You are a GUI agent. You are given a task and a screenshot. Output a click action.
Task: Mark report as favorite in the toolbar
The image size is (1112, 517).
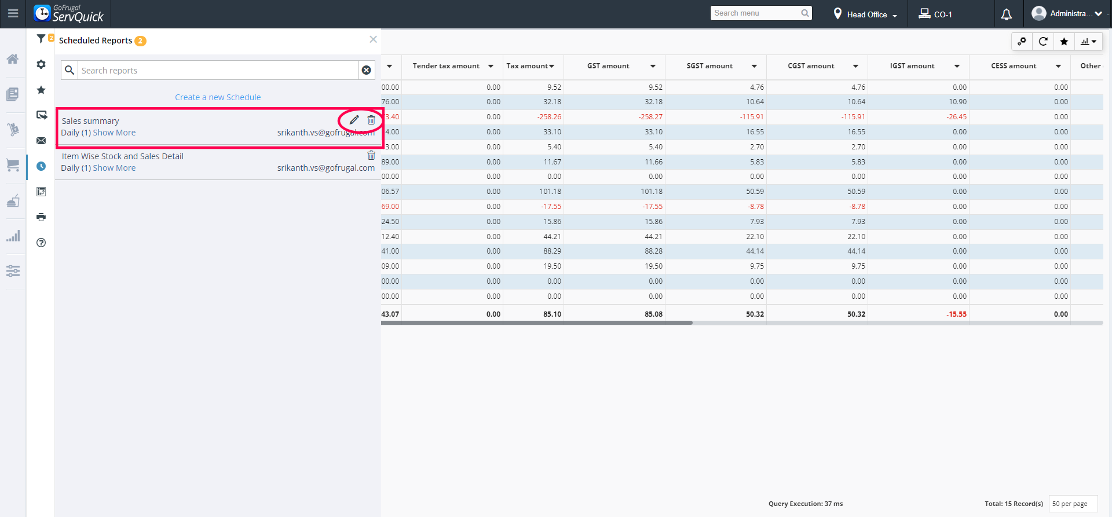[1064, 41]
